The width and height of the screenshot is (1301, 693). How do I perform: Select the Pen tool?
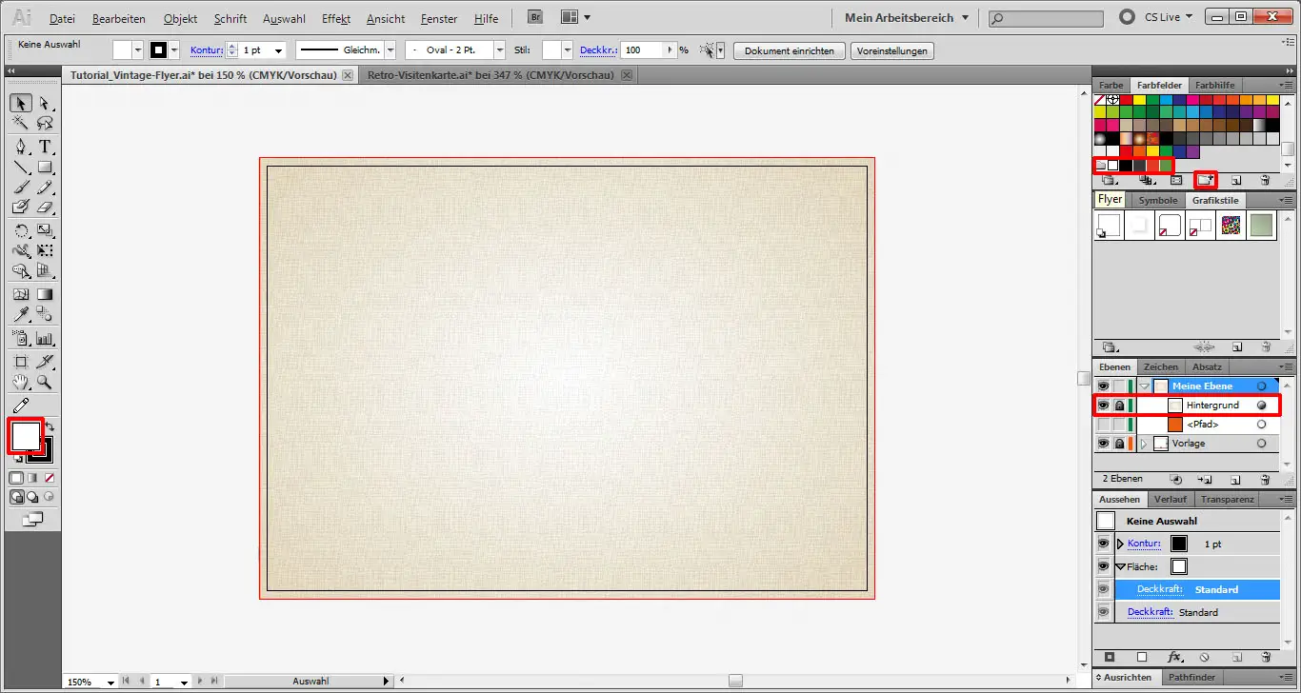coord(21,147)
